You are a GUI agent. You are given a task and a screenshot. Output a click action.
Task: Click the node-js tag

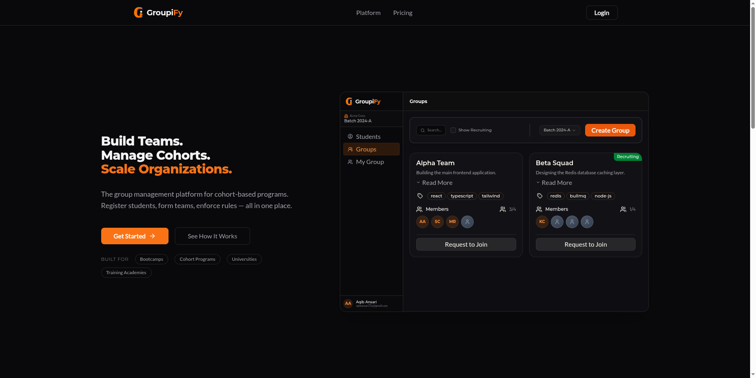point(603,196)
